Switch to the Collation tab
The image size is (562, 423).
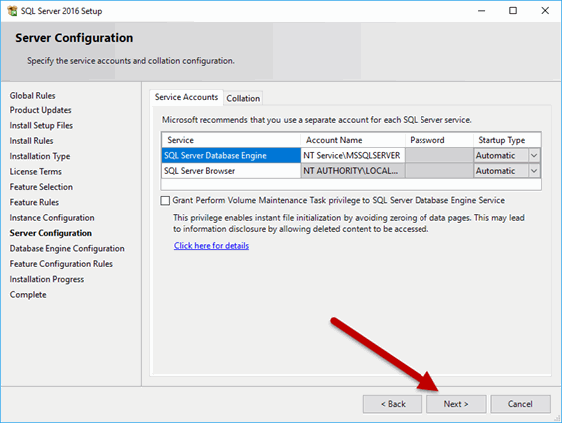tap(243, 98)
